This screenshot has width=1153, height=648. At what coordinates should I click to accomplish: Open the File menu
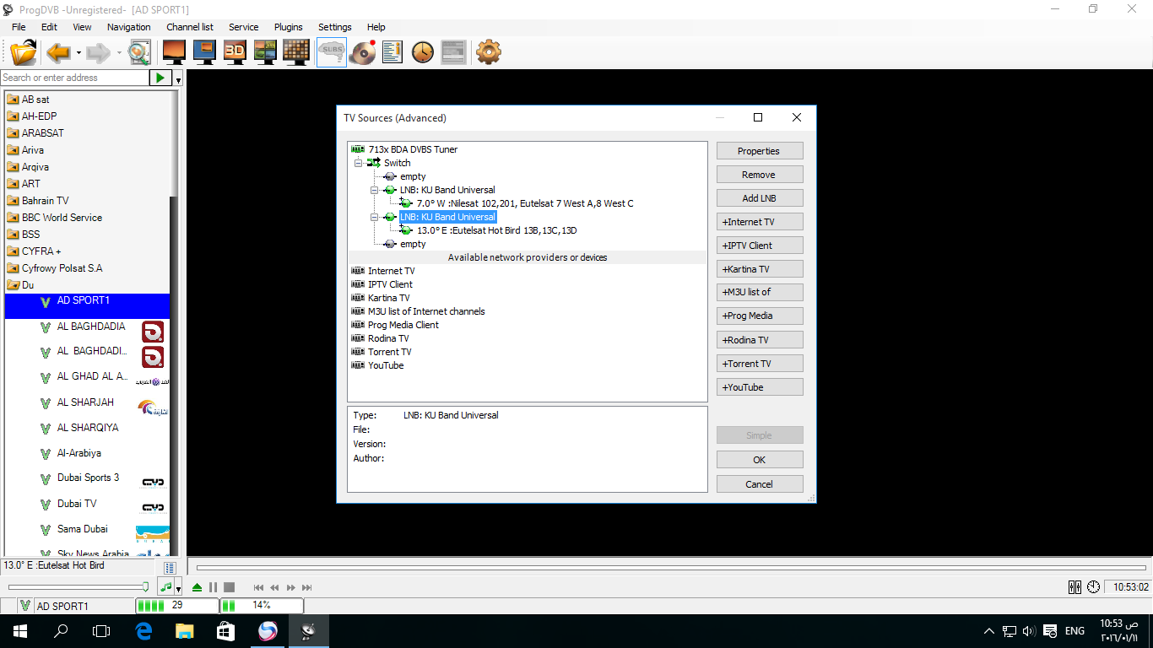pos(19,27)
